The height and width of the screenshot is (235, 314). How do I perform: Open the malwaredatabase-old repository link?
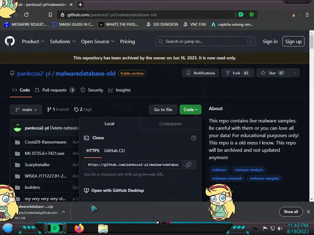pyautogui.click(x=86, y=73)
